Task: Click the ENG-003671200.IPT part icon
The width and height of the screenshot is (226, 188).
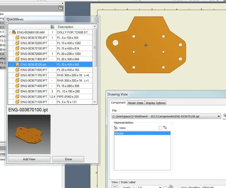Action: click(x=17, y=97)
